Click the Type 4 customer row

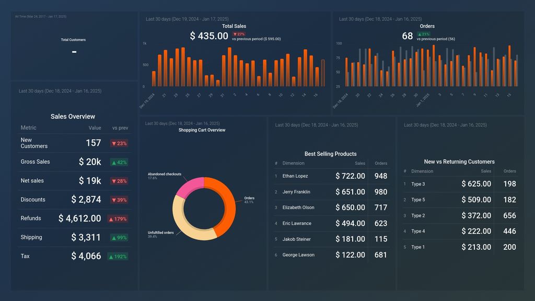click(x=460, y=231)
